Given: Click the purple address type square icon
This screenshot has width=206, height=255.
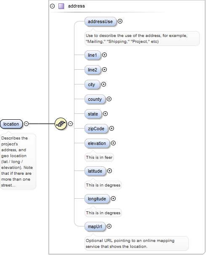Looking at the screenshot, I should [x=61, y=6].
